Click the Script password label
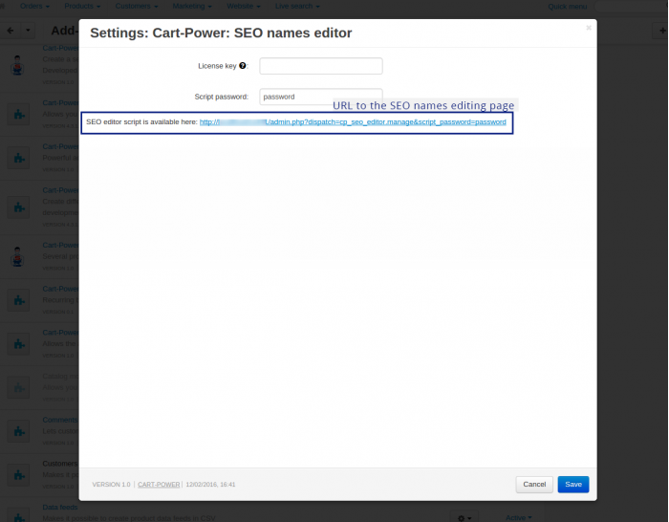669x522 pixels. (221, 97)
